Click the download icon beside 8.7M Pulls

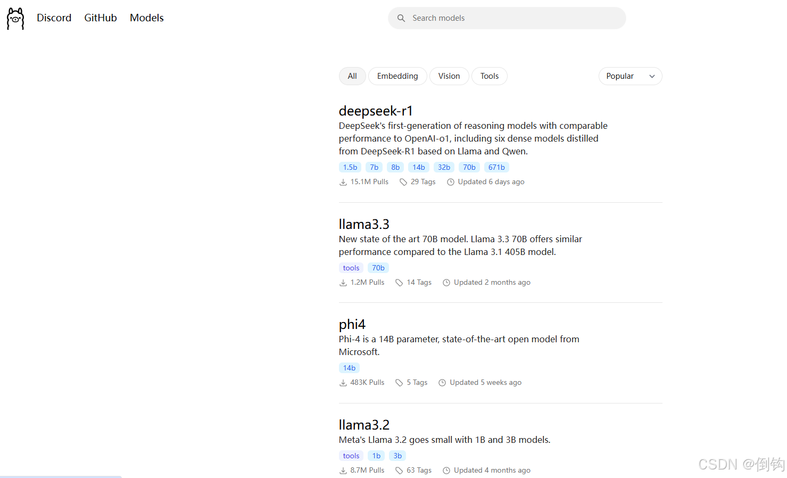coord(343,471)
